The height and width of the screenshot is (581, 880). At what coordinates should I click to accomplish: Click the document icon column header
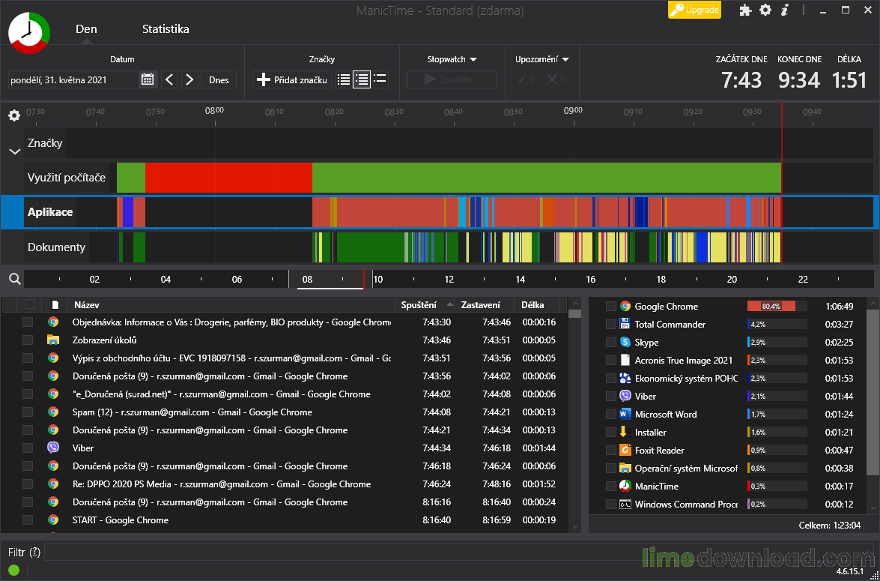[x=55, y=304]
